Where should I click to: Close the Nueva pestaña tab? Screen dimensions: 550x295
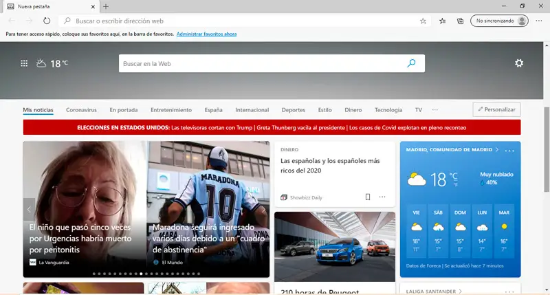(x=93, y=7)
